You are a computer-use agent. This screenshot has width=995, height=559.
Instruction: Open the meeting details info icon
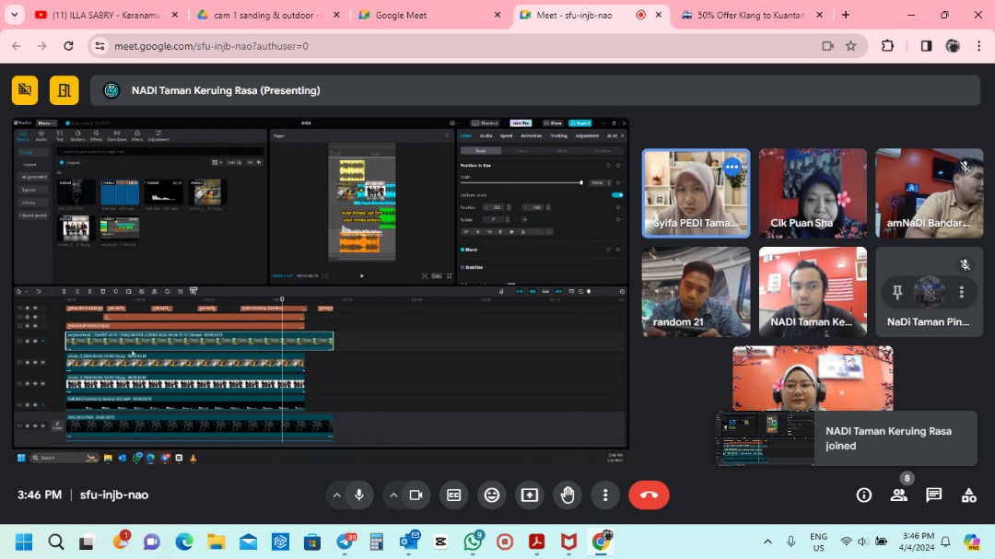coord(864,495)
